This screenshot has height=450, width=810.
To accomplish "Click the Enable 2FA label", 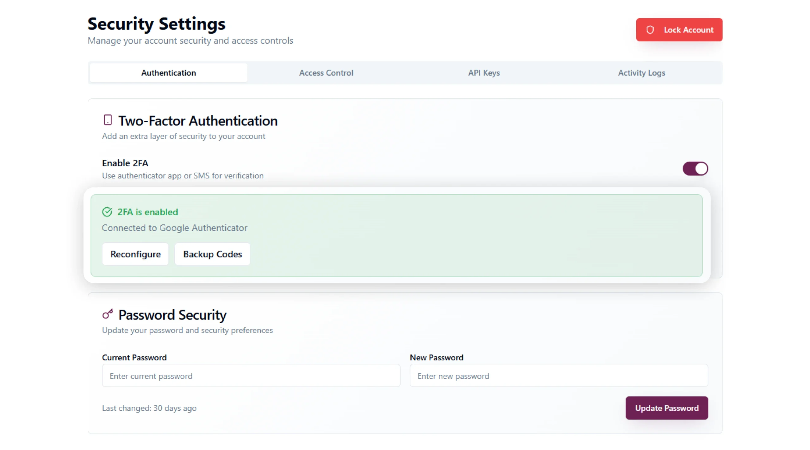I will (x=125, y=163).
